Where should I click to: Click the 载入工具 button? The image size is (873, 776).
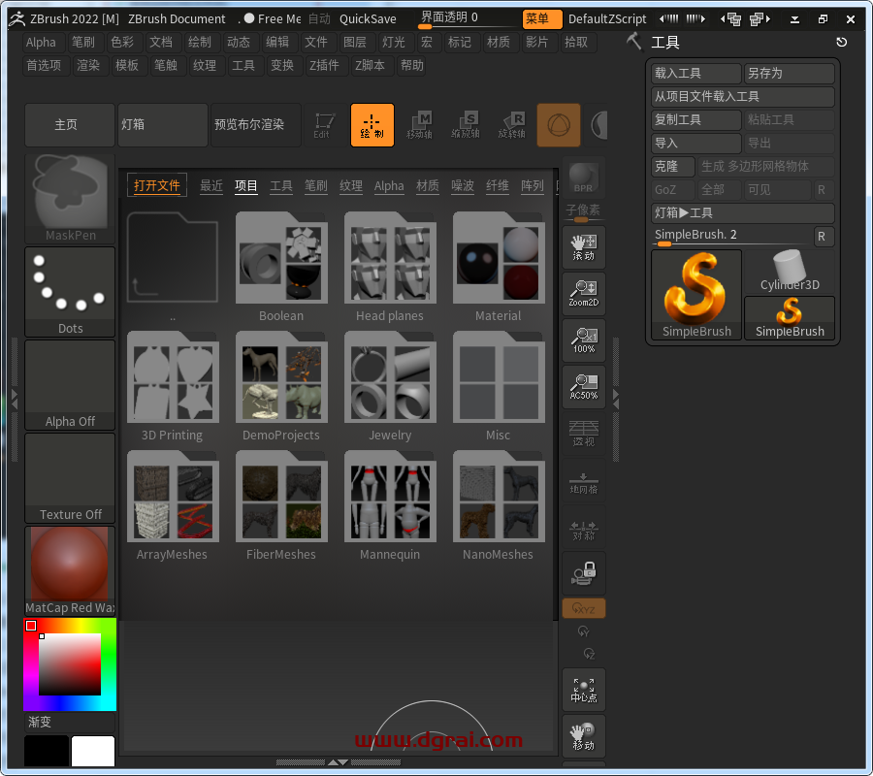695,73
